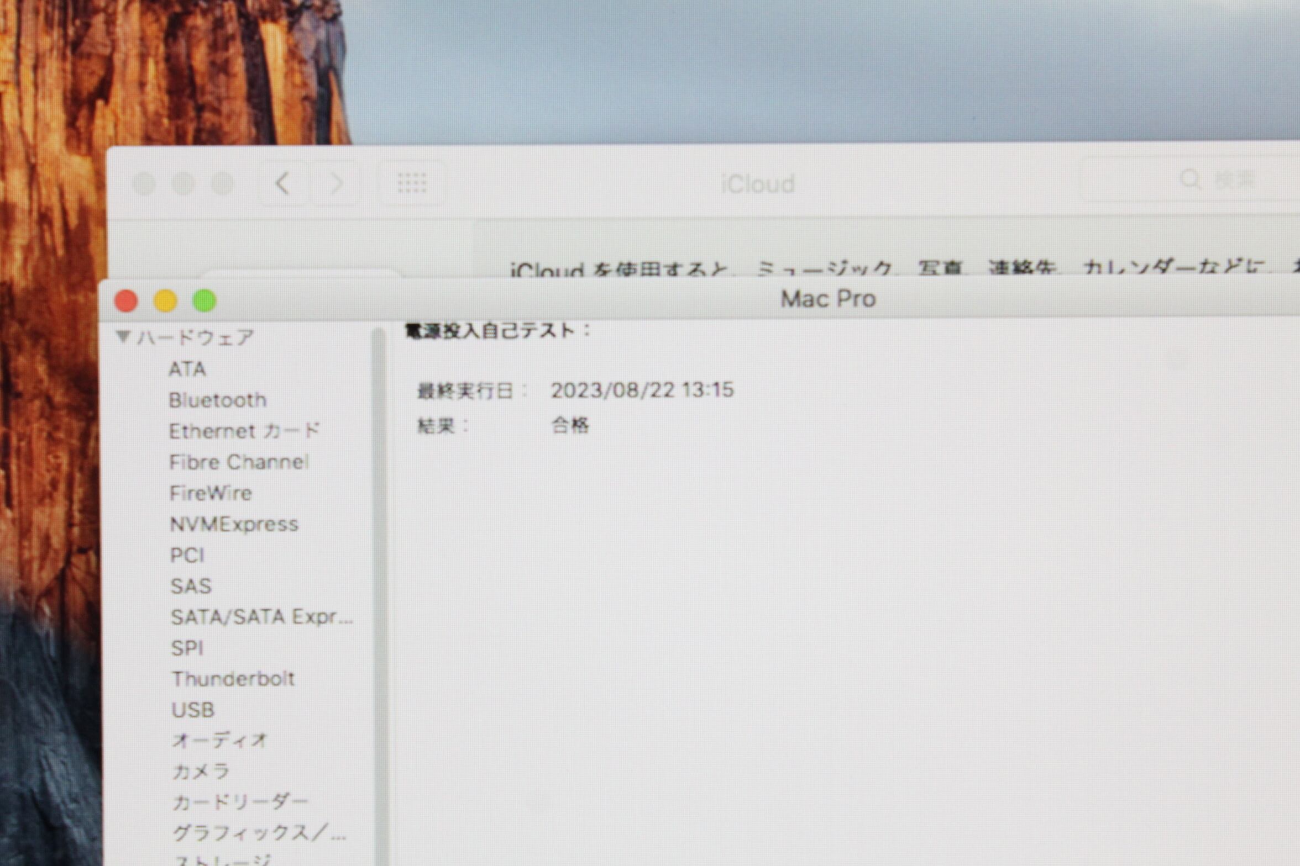Image resolution: width=1300 pixels, height=866 pixels.
Task: Select the FireWire hardware item
Action: 211,493
